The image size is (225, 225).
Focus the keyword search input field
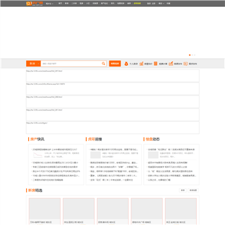click(x=71, y=64)
